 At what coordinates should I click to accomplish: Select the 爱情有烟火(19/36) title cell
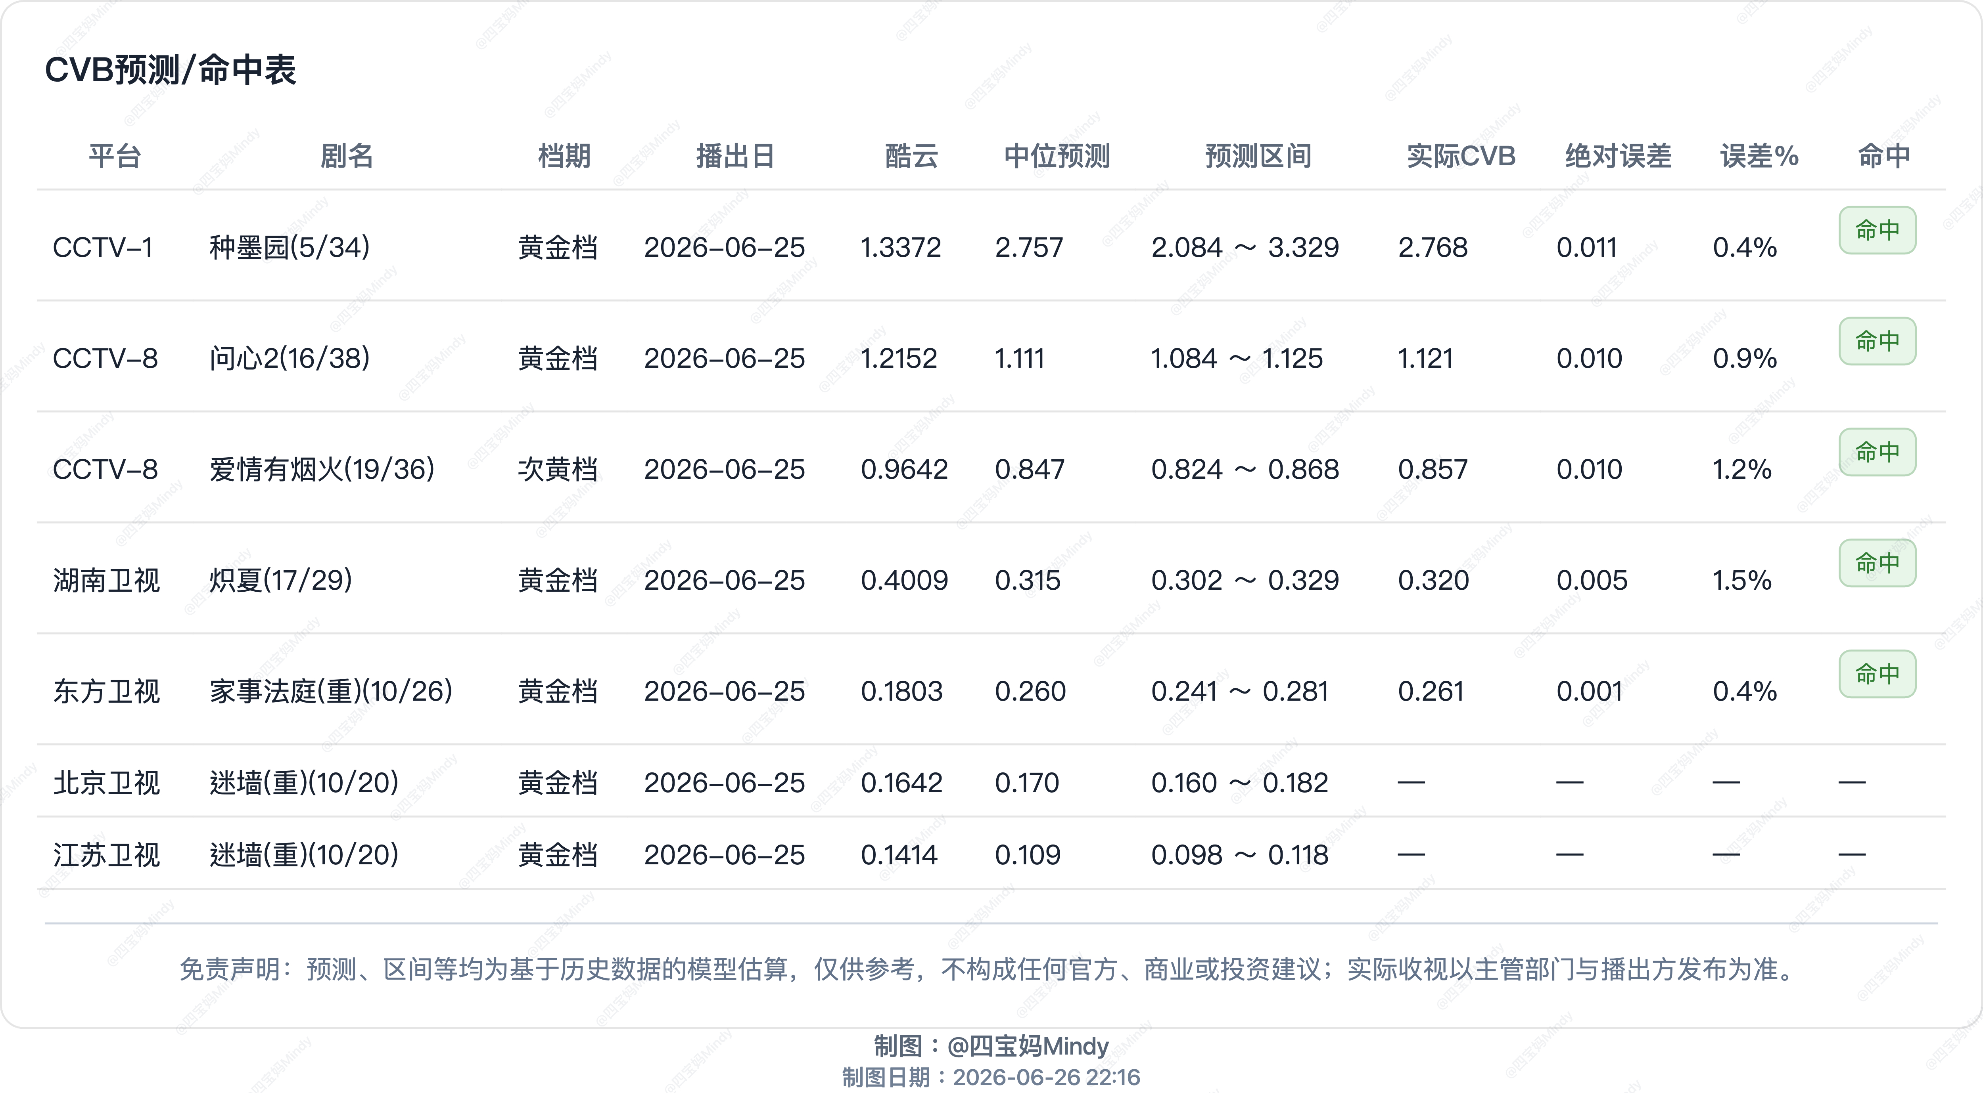point(322,469)
